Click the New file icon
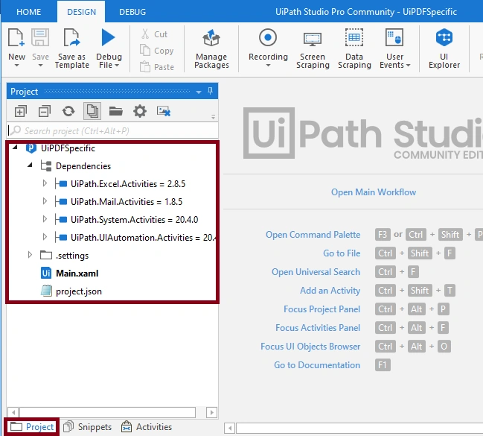The image size is (483, 436). pos(16,37)
